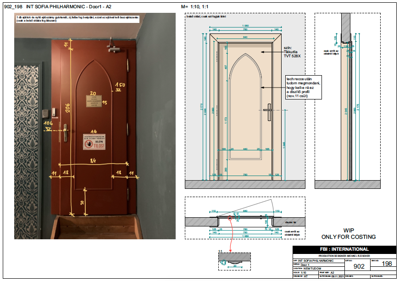Image resolution: width=399 pixels, height=281 pixels.
Task: Click the yellow handwritten "150" on the photo
Action: point(120,85)
